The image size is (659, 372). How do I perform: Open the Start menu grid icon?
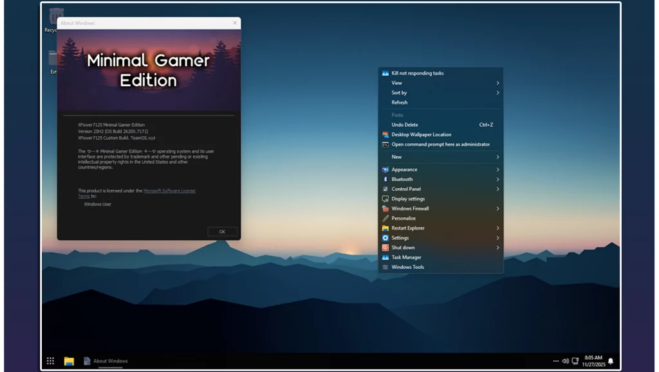[x=50, y=361]
